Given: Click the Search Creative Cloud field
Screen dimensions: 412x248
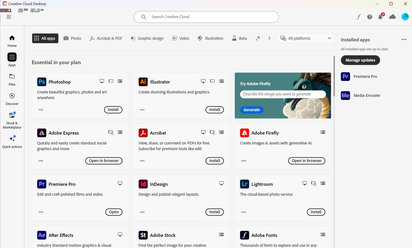Looking at the screenshot, I should pos(206,17).
